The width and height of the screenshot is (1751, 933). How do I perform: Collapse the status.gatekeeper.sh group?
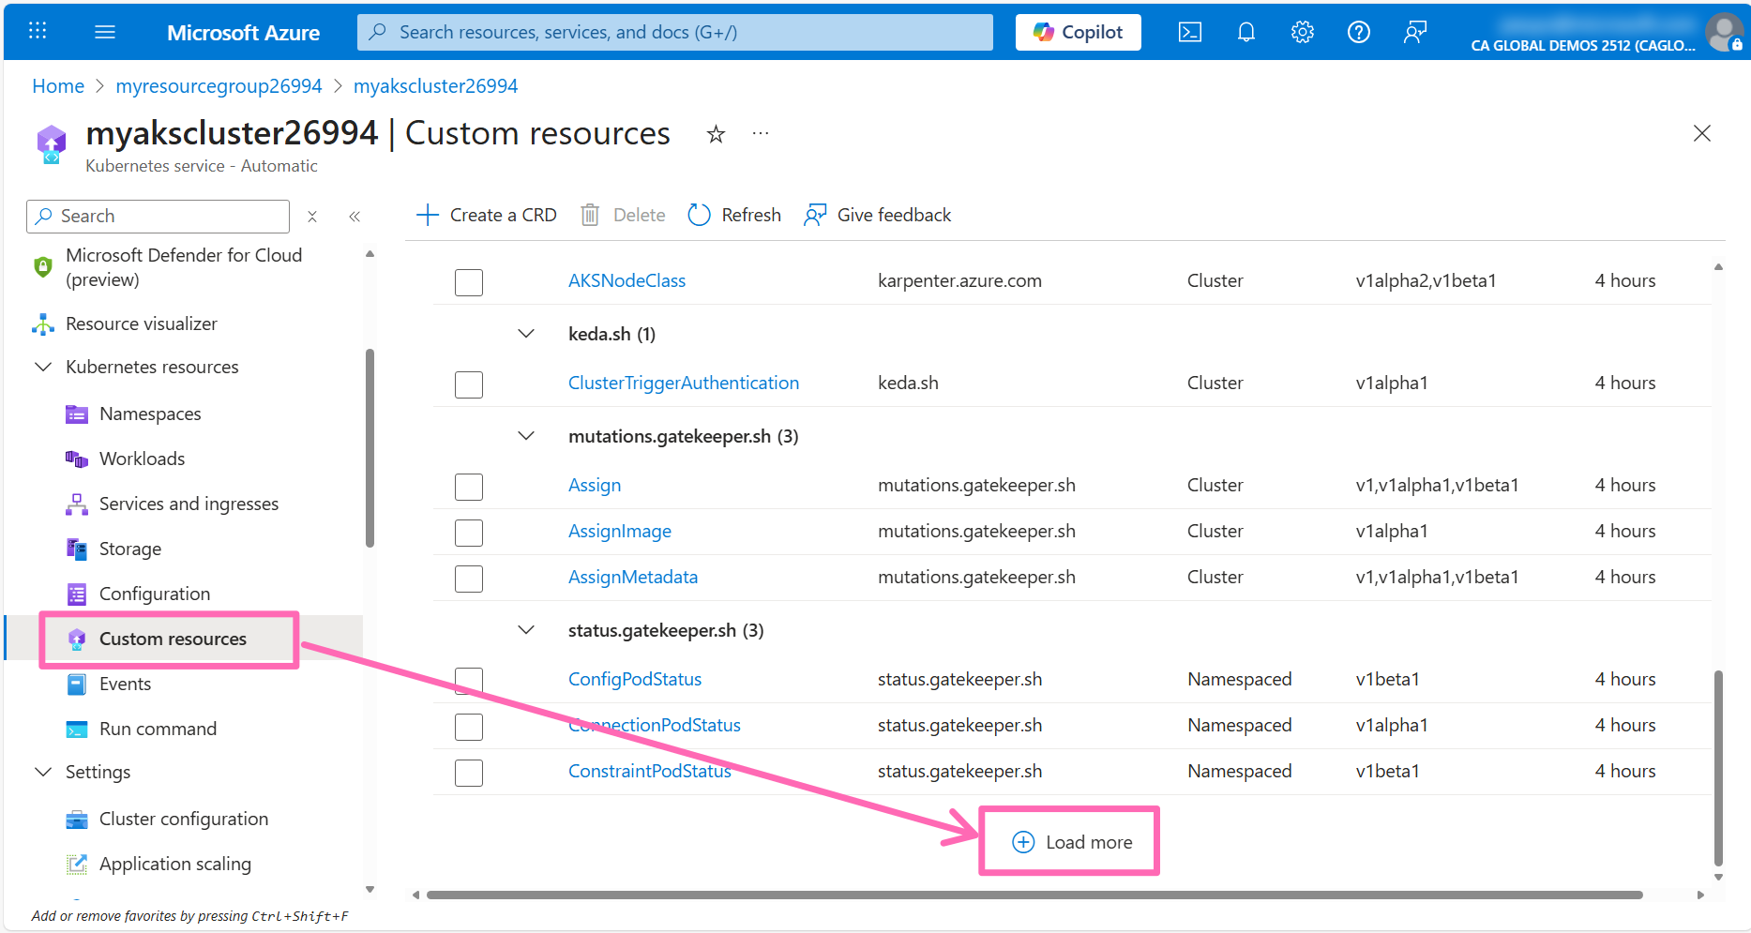pos(525,629)
